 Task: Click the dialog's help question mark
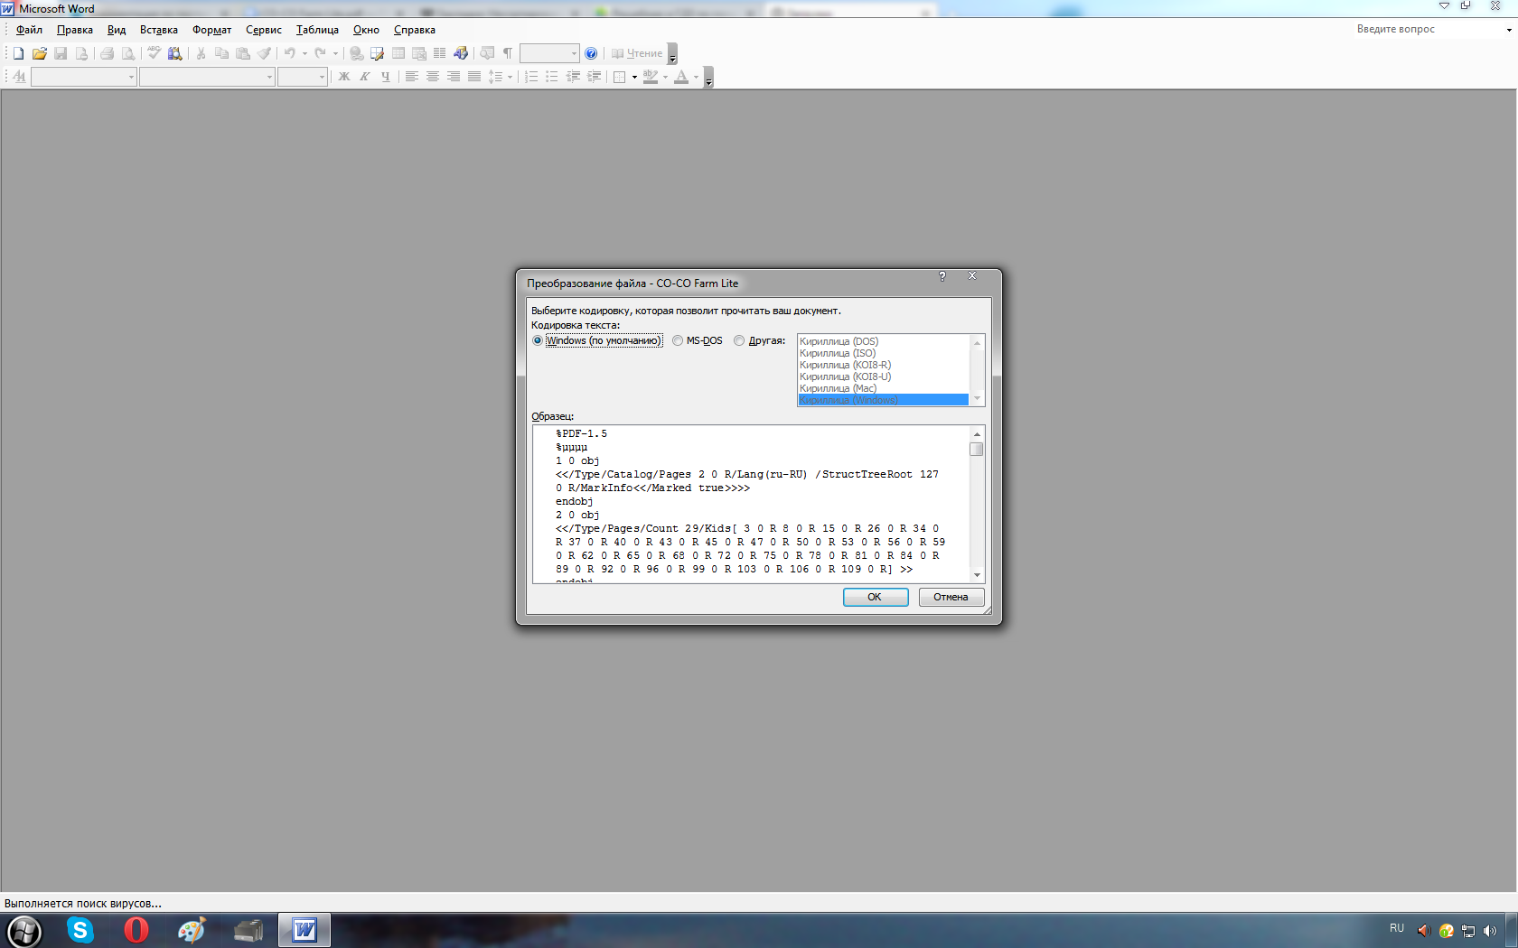click(942, 276)
